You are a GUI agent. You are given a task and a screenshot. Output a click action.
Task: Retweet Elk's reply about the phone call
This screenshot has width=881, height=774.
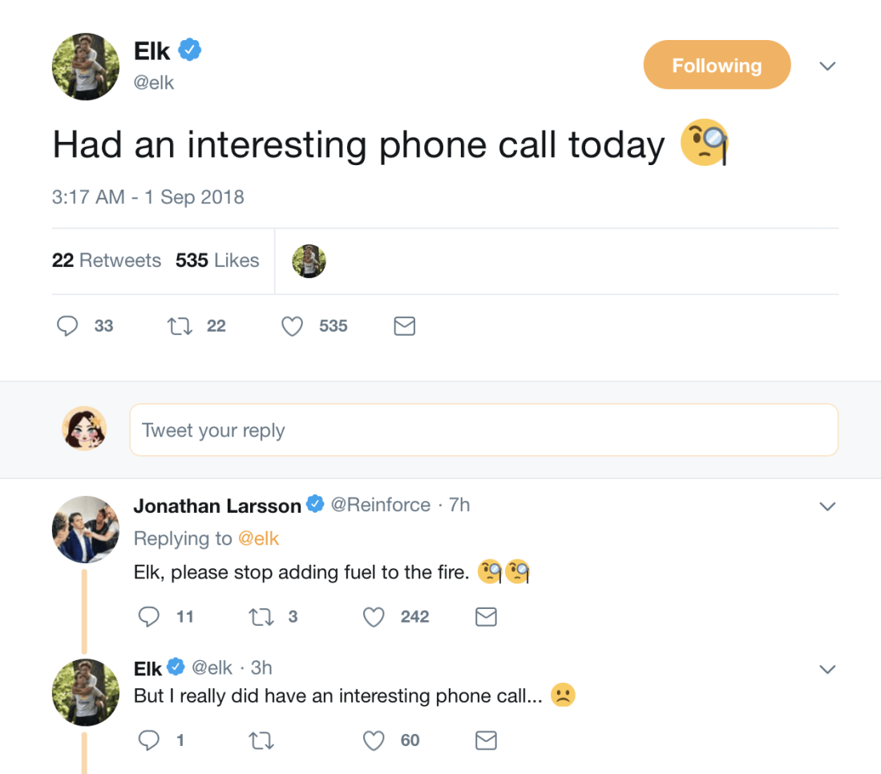click(x=259, y=740)
